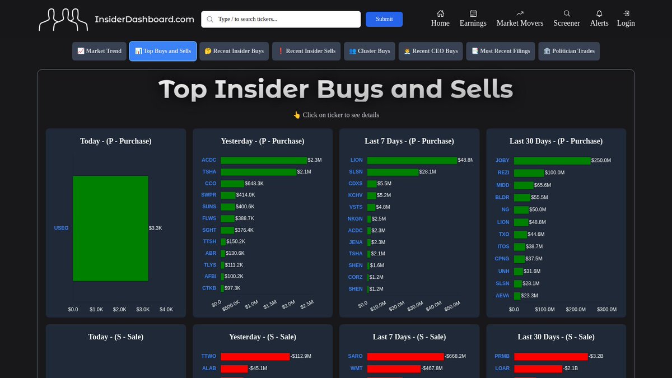Click the large green USEG bar
The image size is (672, 378).
[x=110, y=228]
